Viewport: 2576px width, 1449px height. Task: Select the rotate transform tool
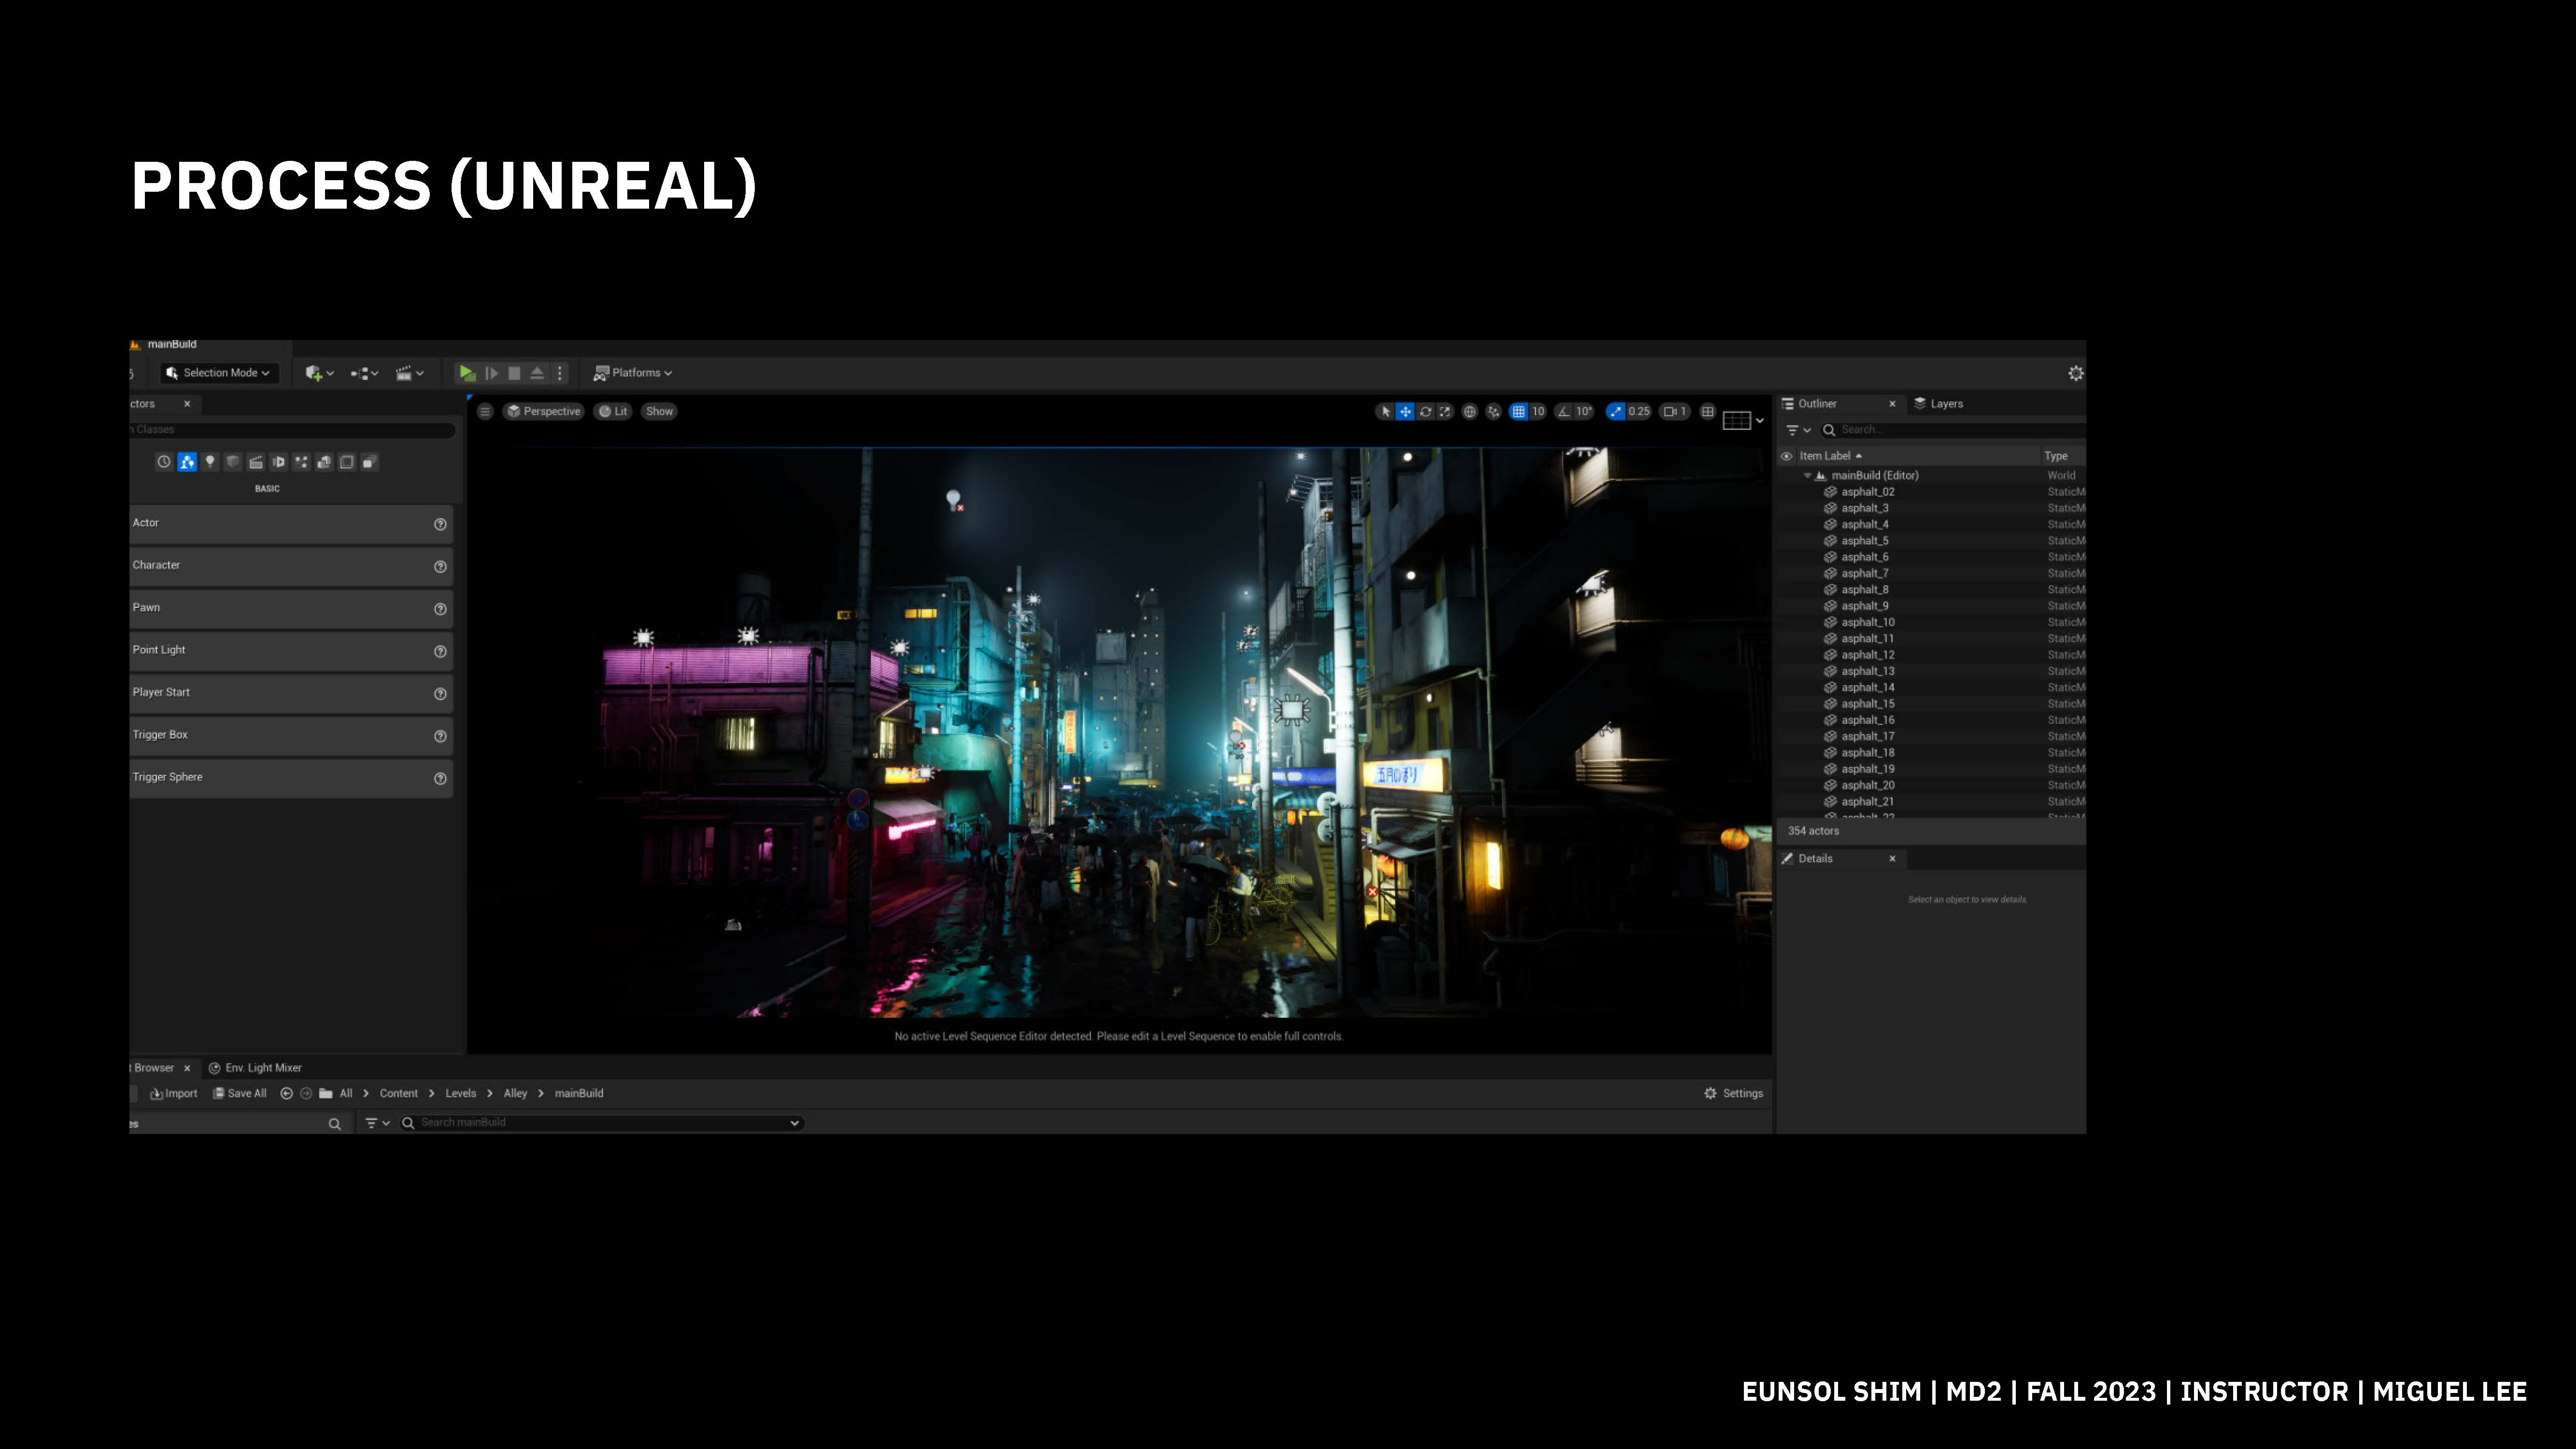pos(1425,411)
